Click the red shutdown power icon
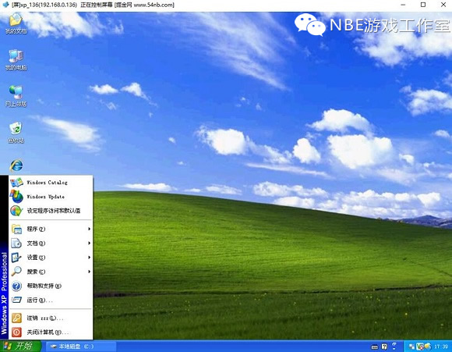The width and height of the screenshot is (452, 352). point(16,332)
